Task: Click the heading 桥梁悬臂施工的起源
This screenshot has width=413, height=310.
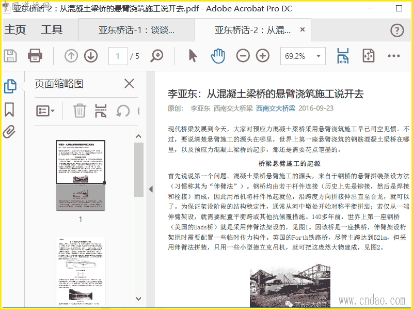Action: pyautogui.click(x=289, y=163)
